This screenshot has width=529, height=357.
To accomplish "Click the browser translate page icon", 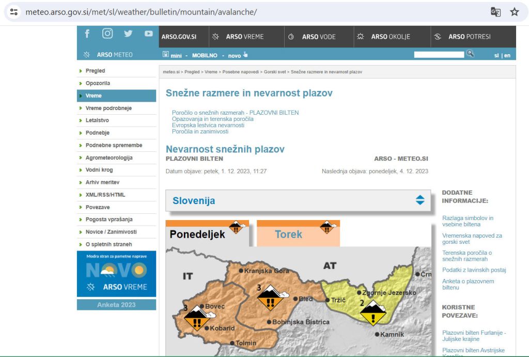I will pyautogui.click(x=495, y=12).
